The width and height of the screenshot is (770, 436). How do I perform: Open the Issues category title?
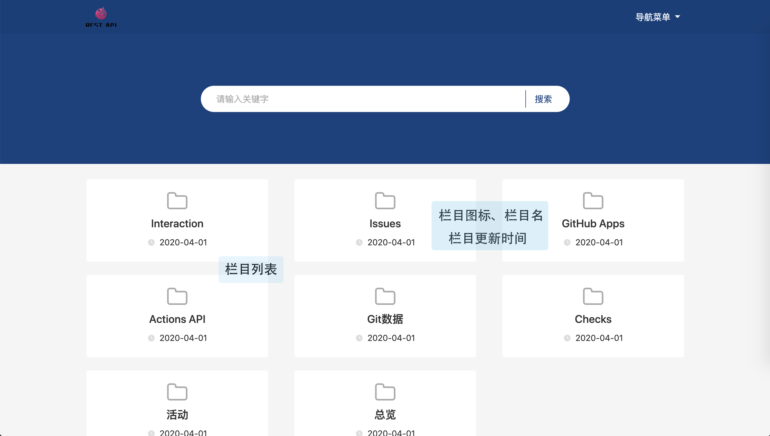385,223
